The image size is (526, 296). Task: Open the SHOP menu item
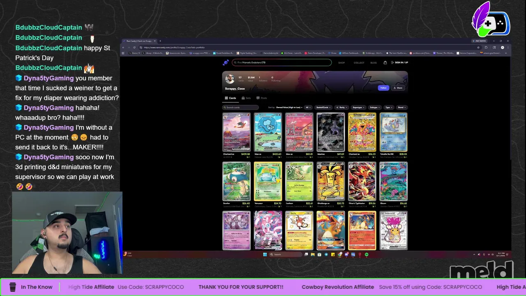pos(341,63)
